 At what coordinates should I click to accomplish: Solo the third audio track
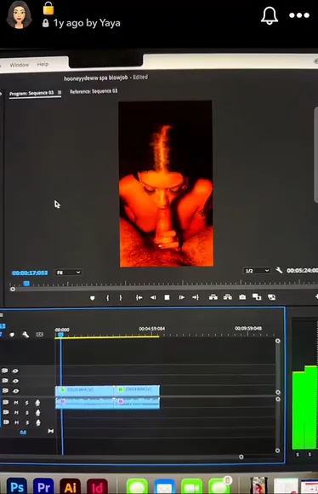pyautogui.click(x=27, y=422)
